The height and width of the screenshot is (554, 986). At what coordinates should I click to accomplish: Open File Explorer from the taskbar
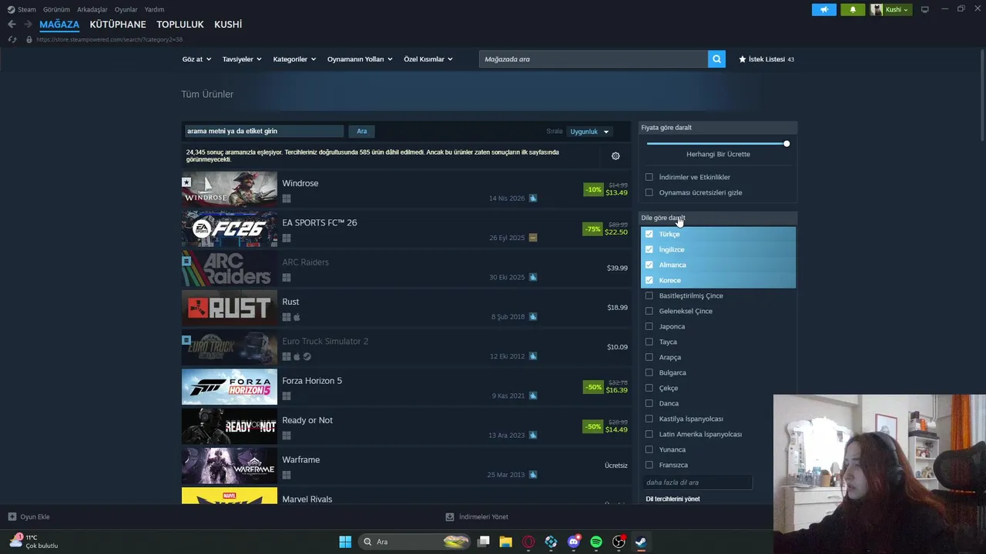pos(505,542)
